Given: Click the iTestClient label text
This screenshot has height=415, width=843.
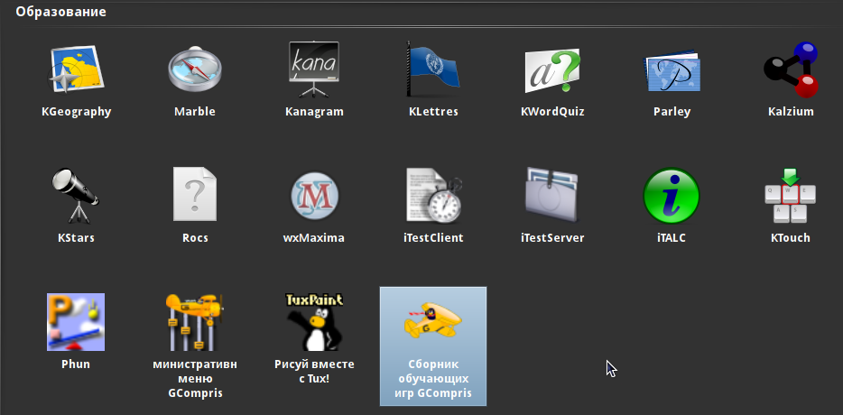Looking at the screenshot, I should click(433, 237).
